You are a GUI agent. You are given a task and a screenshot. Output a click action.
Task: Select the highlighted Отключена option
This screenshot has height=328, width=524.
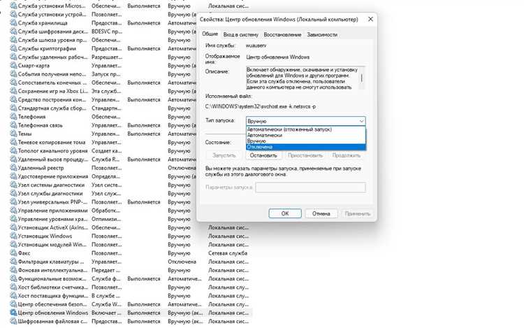point(306,147)
